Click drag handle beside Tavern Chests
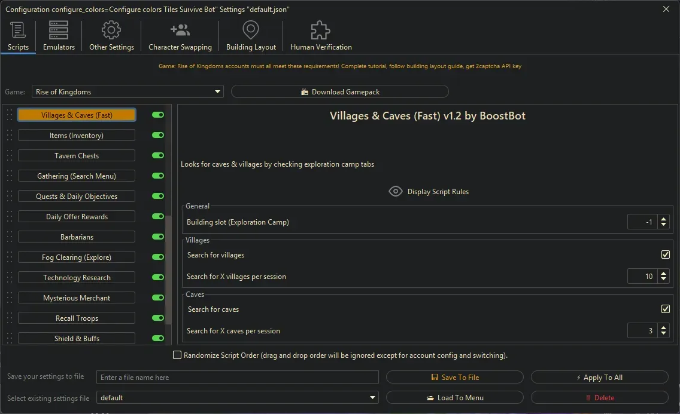680x414 pixels. pyautogui.click(x=10, y=156)
